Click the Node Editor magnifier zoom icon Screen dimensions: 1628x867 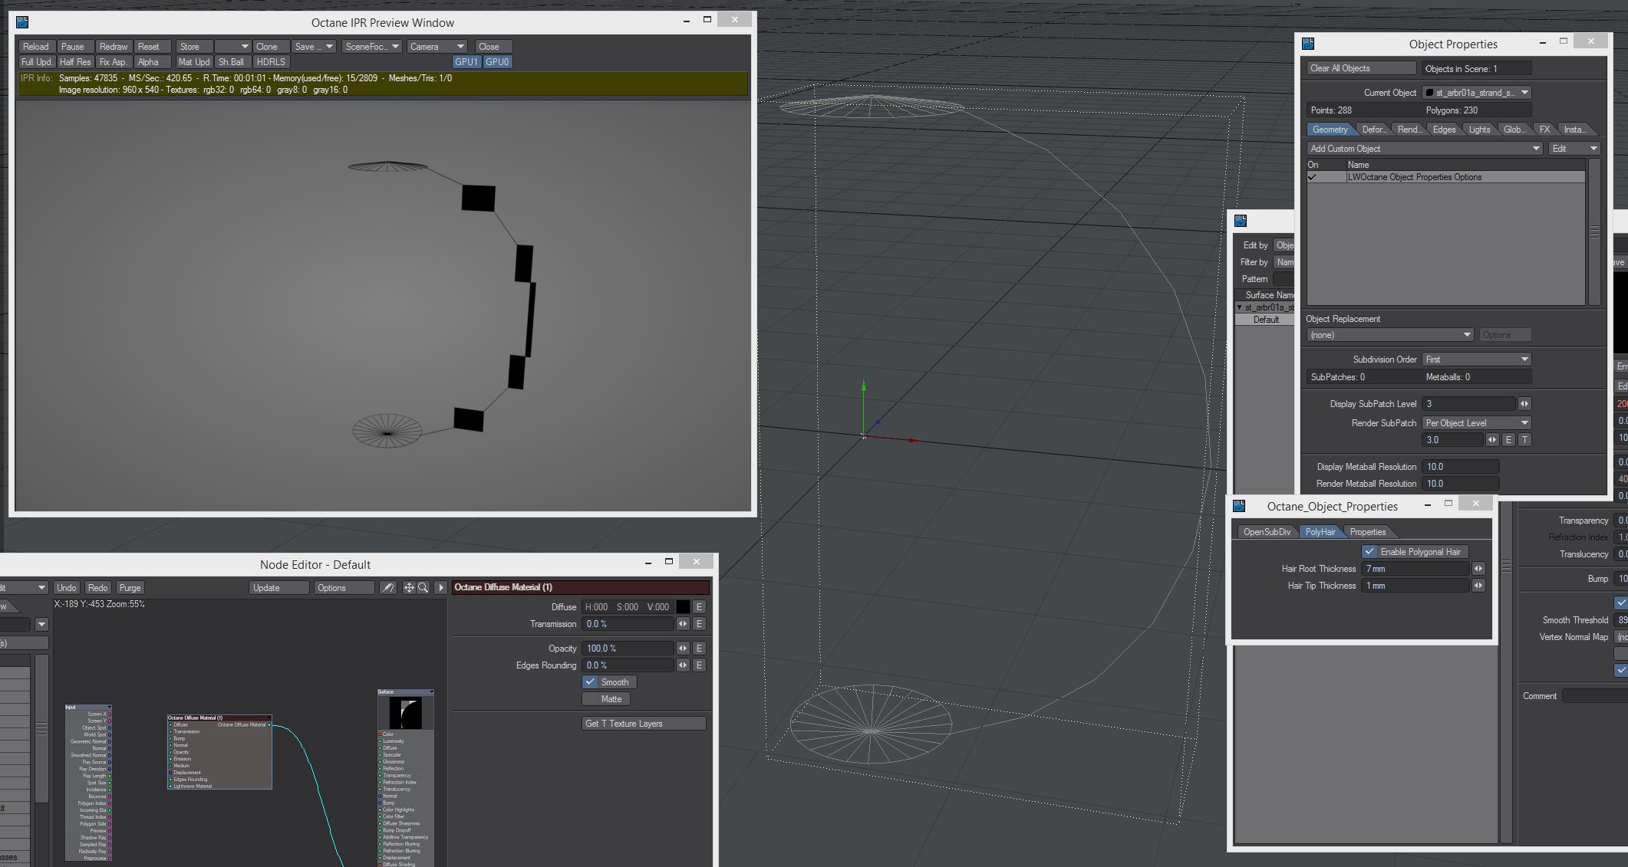click(x=423, y=588)
